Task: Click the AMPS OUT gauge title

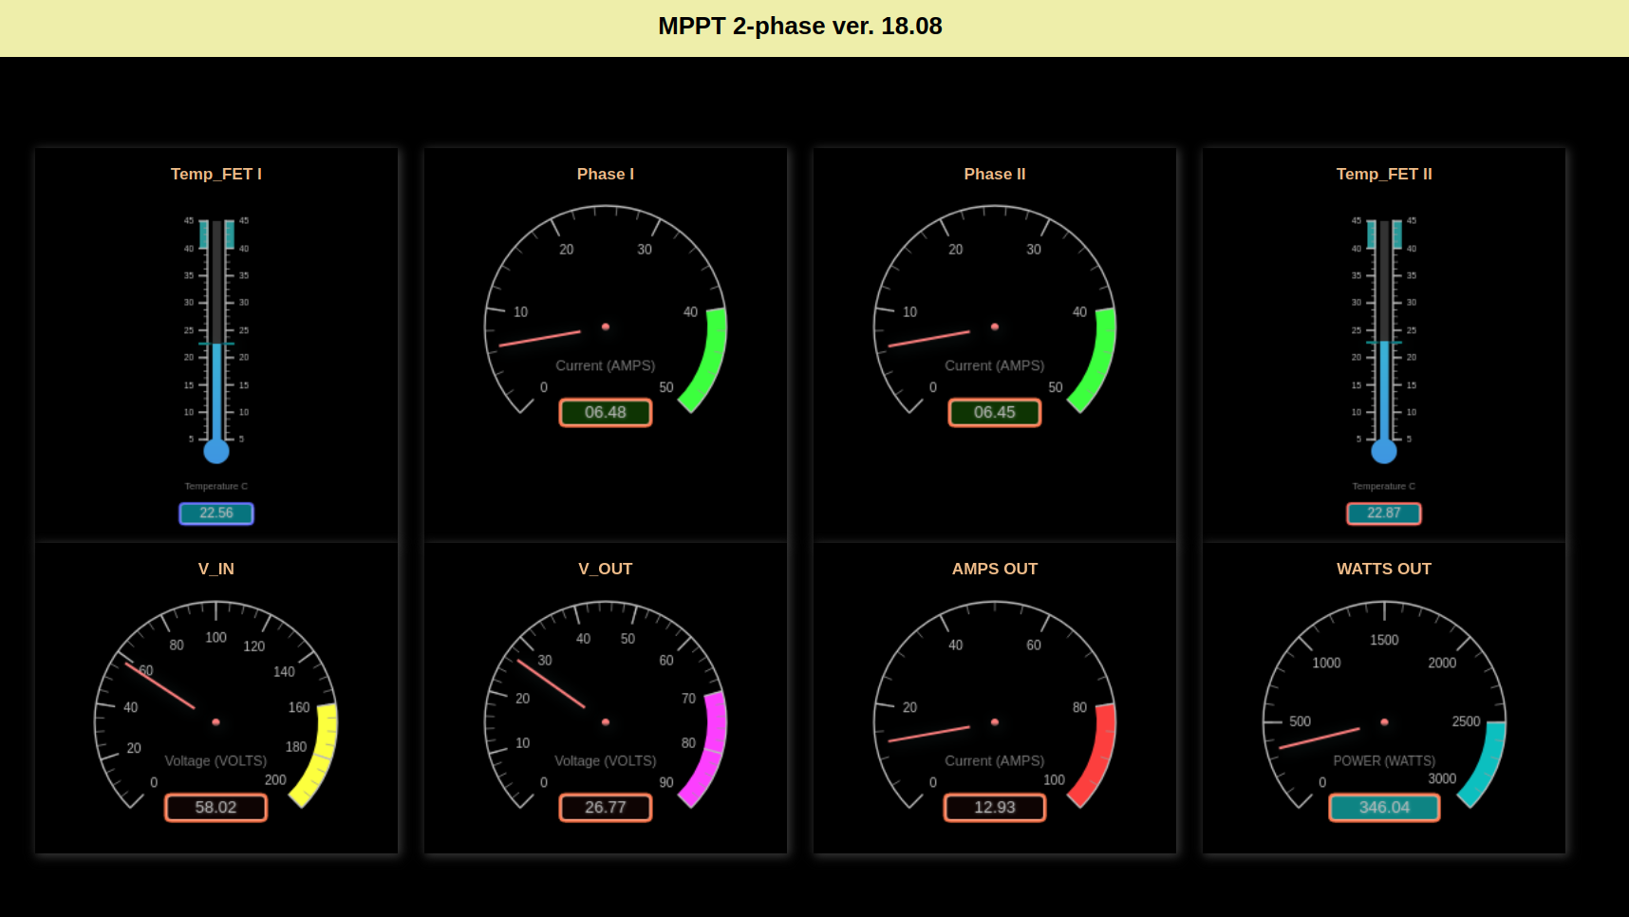Action: tap(995, 569)
